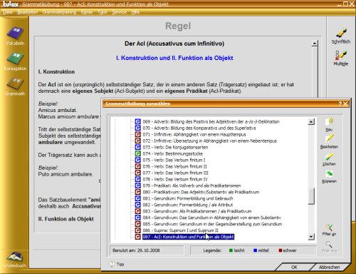Open the Datei menu

(x=8, y=12)
